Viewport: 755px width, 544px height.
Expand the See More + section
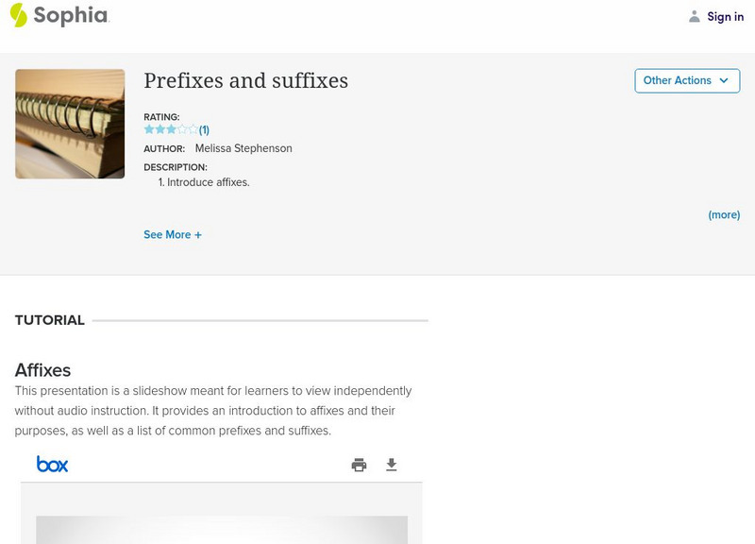[x=173, y=235]
